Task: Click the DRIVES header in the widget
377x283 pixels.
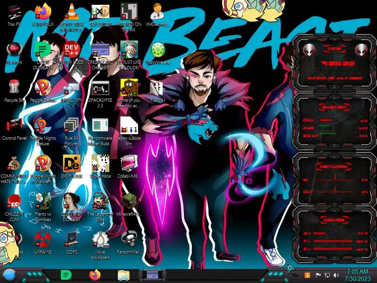Action: (334, 220)
